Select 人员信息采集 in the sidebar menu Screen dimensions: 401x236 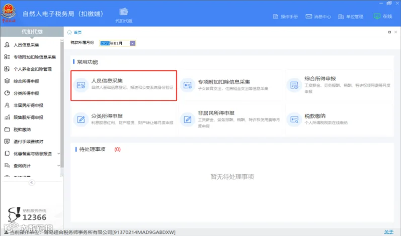point(26,45)
